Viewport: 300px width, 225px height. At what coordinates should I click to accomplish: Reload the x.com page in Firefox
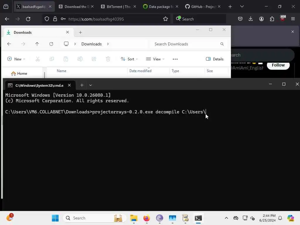click(28, 19)
